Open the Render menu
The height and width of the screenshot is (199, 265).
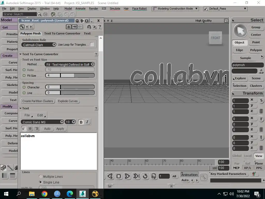pos(93,9)
